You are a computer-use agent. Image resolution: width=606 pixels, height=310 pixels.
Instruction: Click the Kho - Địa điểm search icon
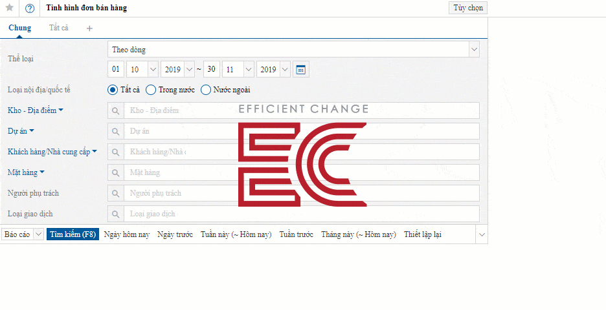115,110
